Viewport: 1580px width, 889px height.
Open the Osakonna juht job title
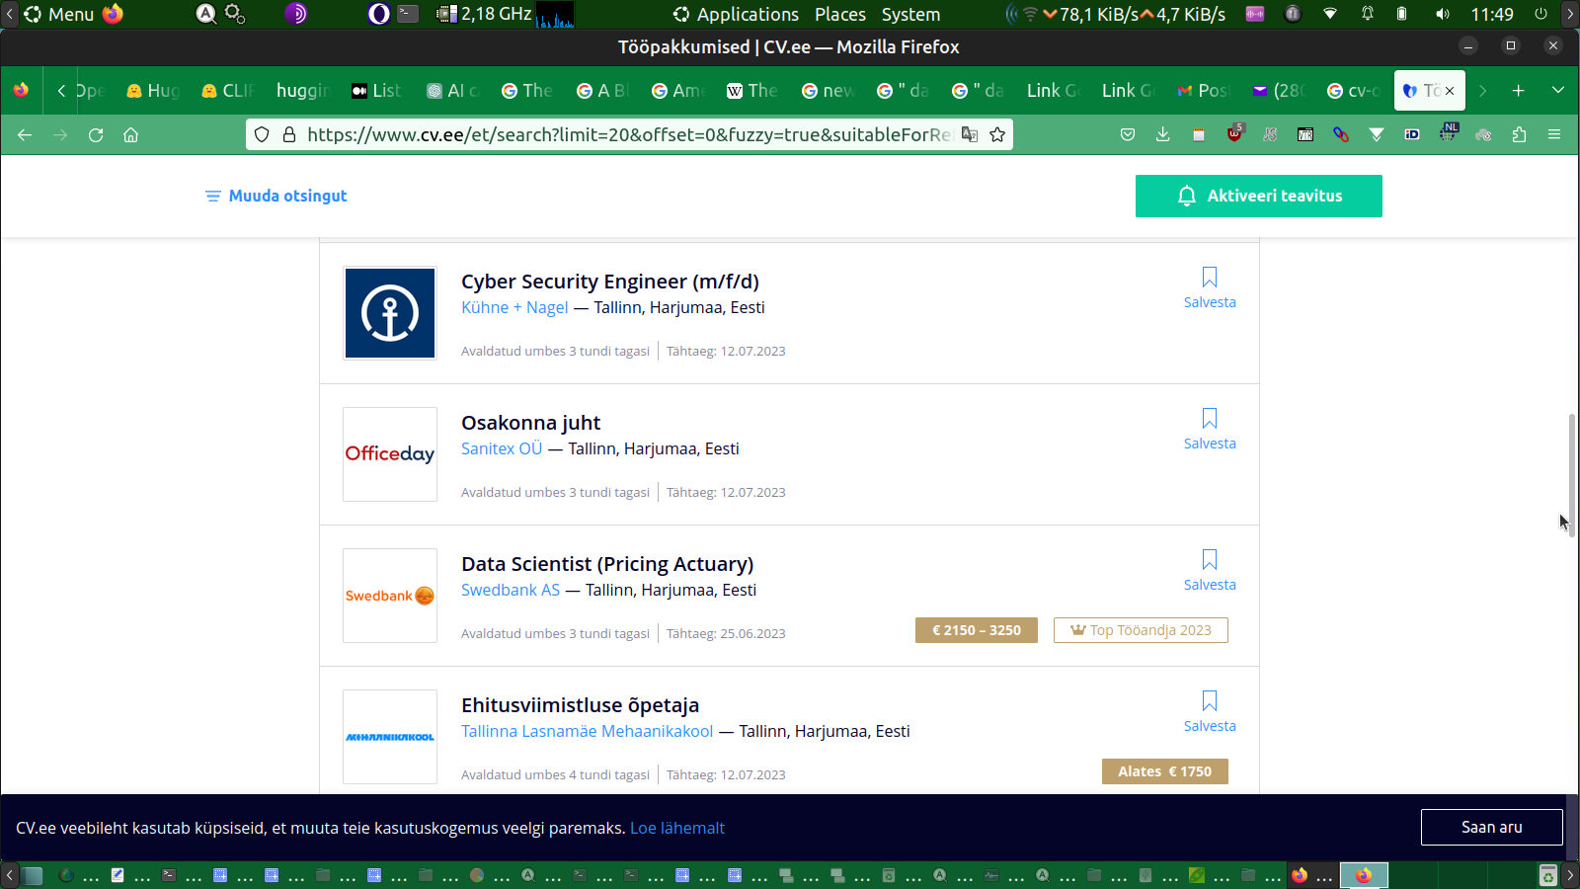click(x=530, y=423)
